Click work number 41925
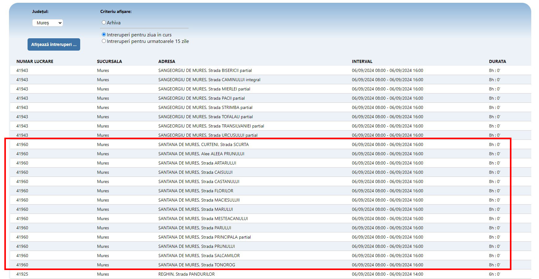Image resolution: width=539 pixels, height=279 pixels. (x=22, y=274)
